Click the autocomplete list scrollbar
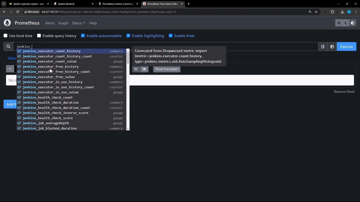The height and width of the screenshot is (202, 360). (128, 89)
